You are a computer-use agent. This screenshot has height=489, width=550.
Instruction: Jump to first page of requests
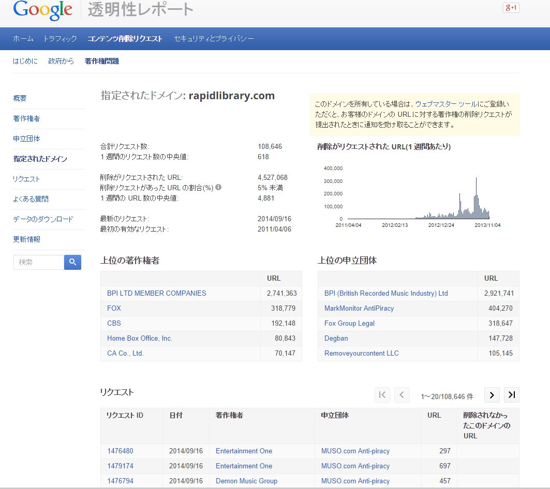coord(382,395)
